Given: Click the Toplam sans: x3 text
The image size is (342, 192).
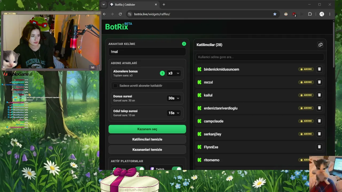Looking at the screenshot, I should 123,75.
